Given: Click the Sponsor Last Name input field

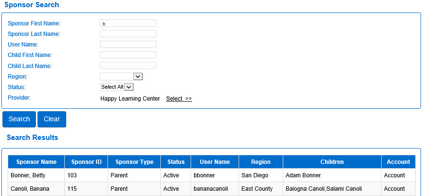Looking at the screenshot, I should (128, 34).
